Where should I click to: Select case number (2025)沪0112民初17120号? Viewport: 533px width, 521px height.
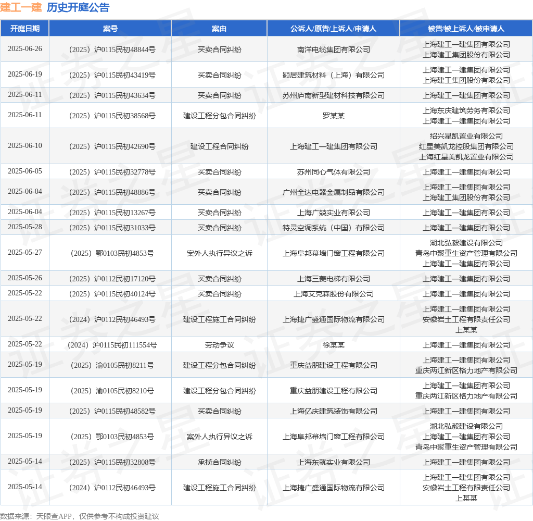click(112, 279)
